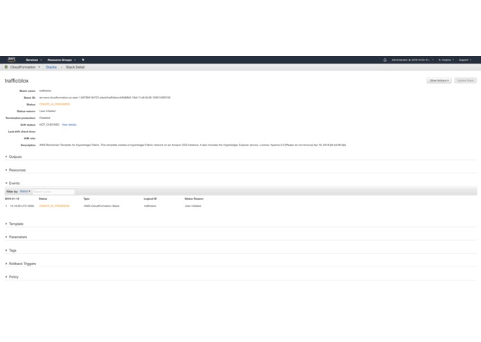Image resolution: width=481 pixels, height=342 pixels.
Task: Click the Logical ID column header
Action: (x=150, y=199)
